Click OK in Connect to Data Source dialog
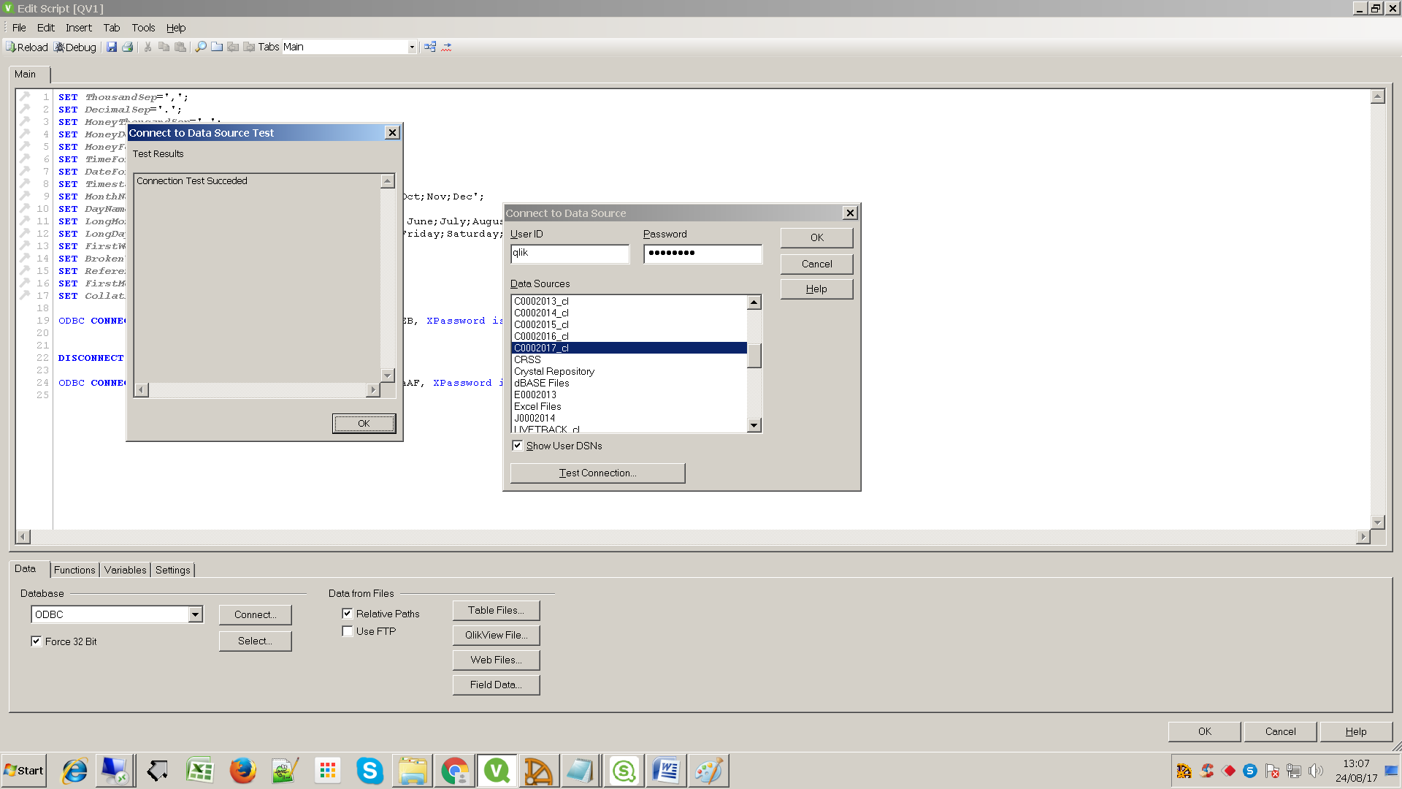The image size is (1402, 789). (816, 237)
